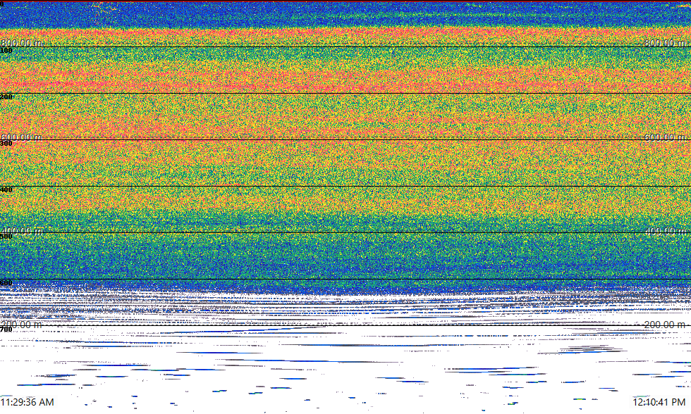Click the 200.00 m label on left edge
The height and width of the screenshot is (414, 691).
point(22,325)
